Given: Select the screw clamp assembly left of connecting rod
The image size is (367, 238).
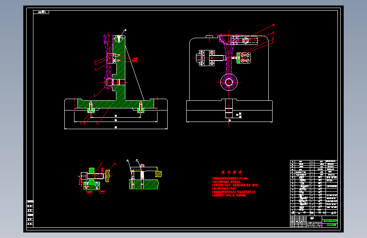Looking at the screenshot, I should click(x=210, y=58).
